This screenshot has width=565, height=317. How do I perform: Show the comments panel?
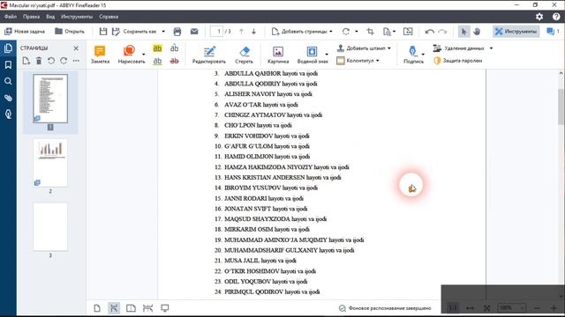pos(553,32)
